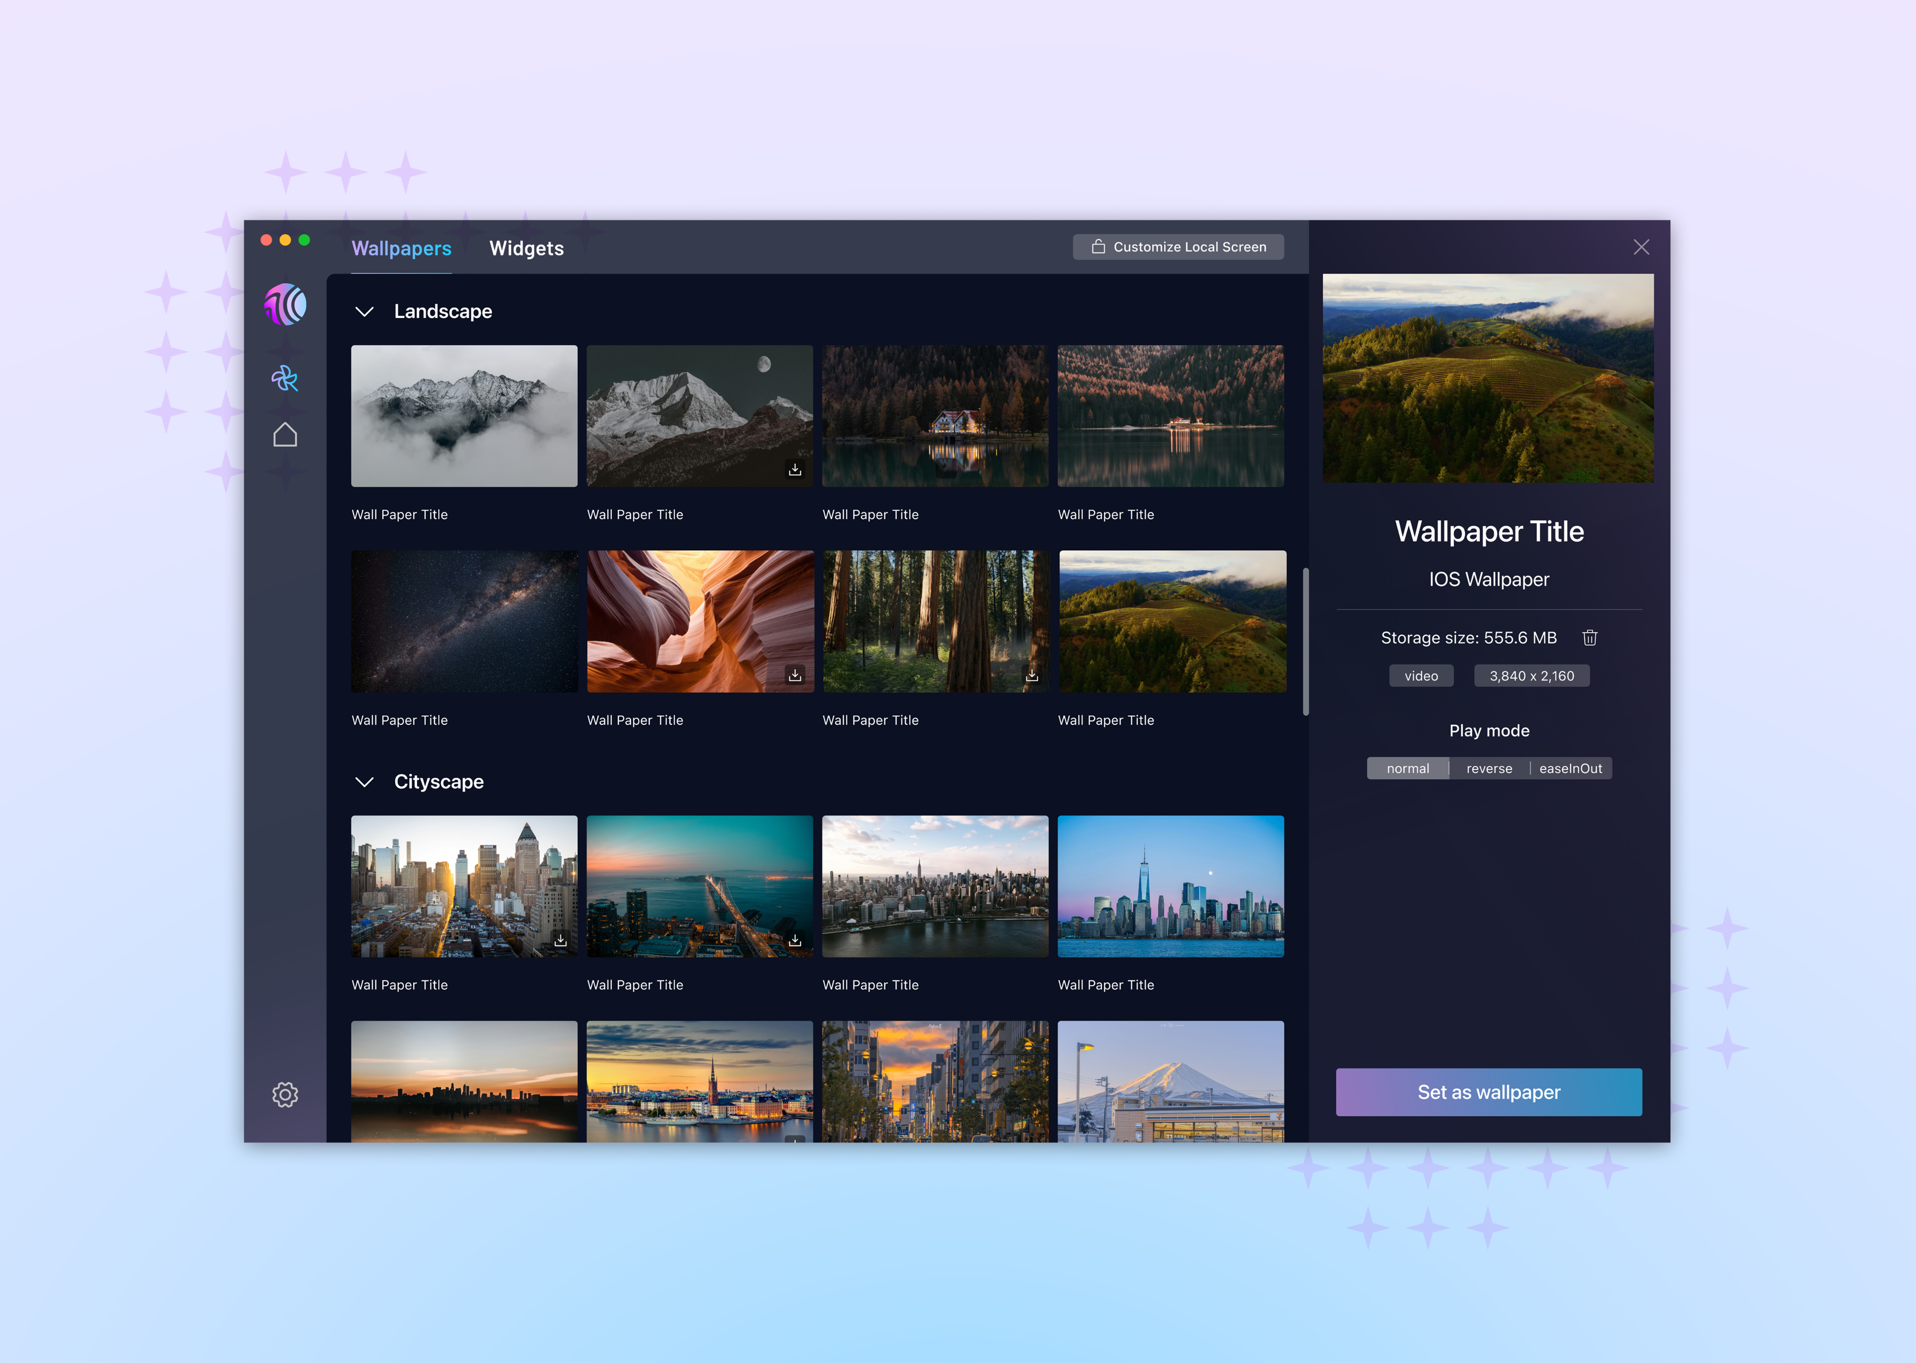The image size is (1916, 1363).
Task: Delete wallpaper with the trash icon
Action: click(1589, 638)
